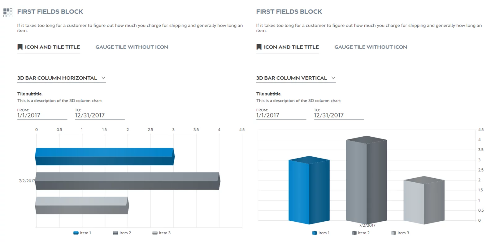Click Item 2 cube legend icon in vertical chart
This screenshot has width=495, height=242.
[x=354, y=233]
